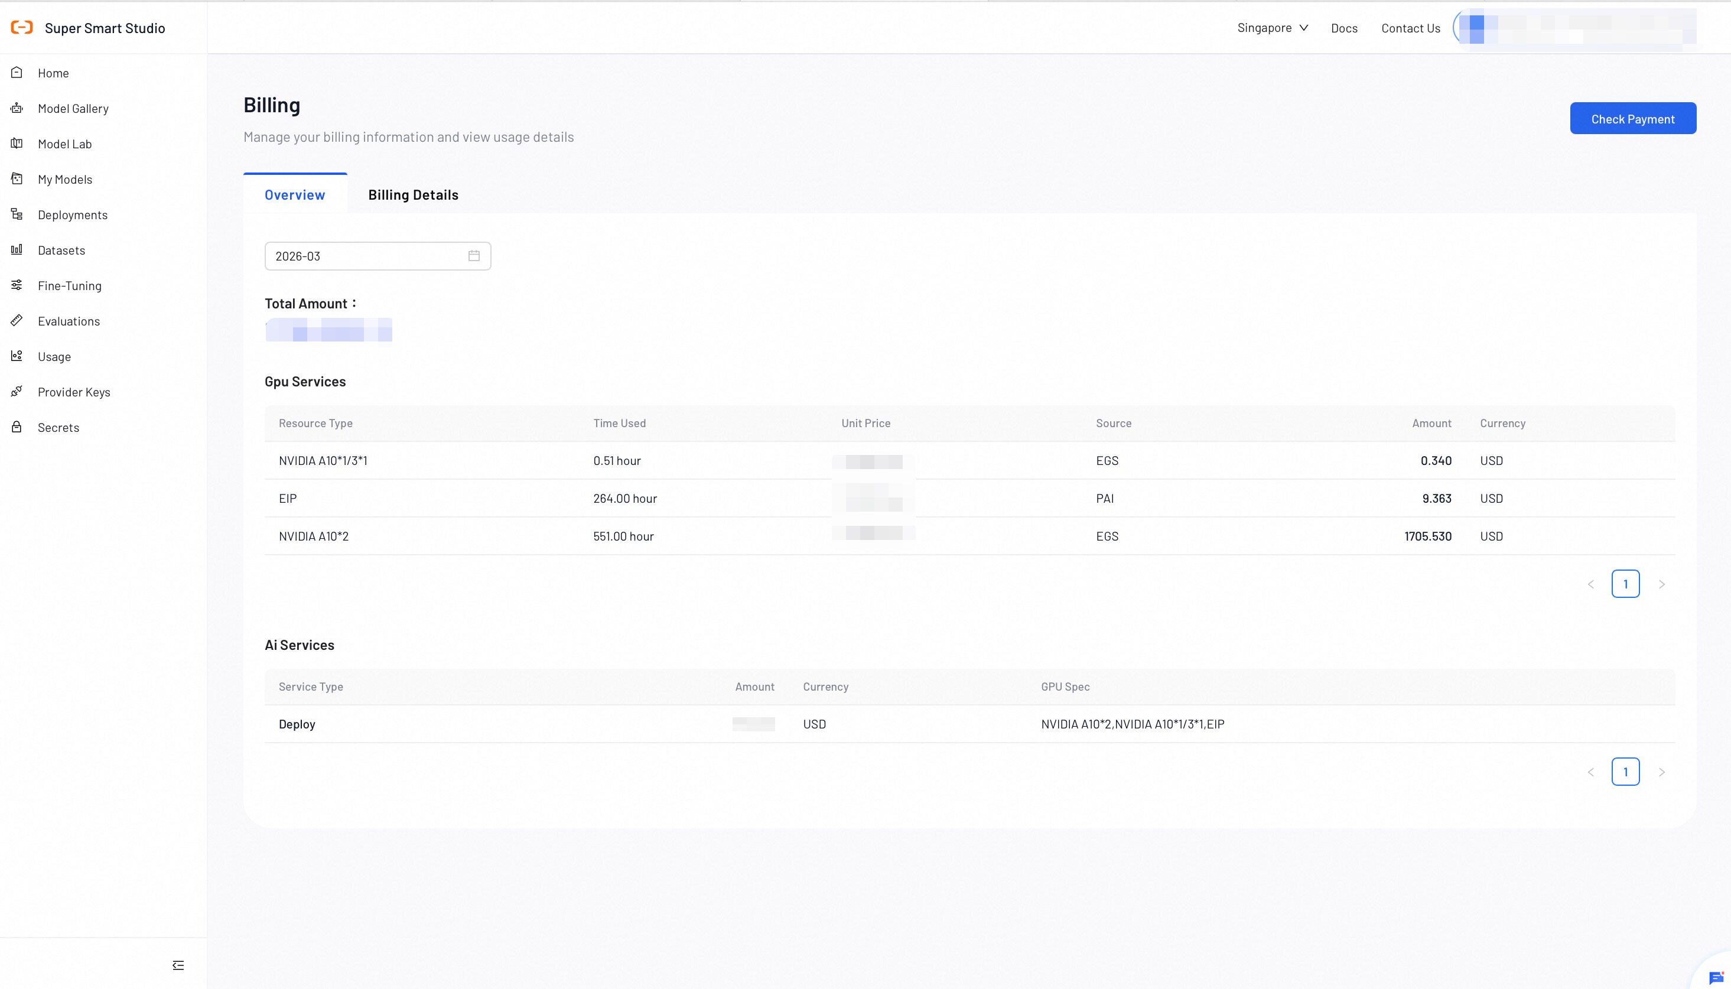Screen dimensions: 1731x989
Task: Click the Datasets chart icon
Action: coord(17,249)
